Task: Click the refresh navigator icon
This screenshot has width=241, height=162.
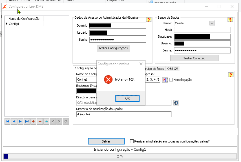Action: [x=66, y=122]
